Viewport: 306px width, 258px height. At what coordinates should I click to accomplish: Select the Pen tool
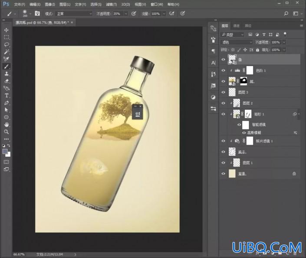pos(6,103)
